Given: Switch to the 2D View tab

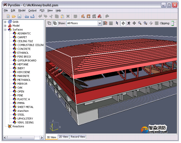Looking at the screenshot, I should [x=64, y=137].
